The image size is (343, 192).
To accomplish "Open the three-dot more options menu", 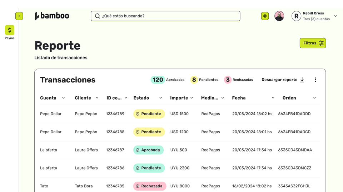I will (315, 80).
